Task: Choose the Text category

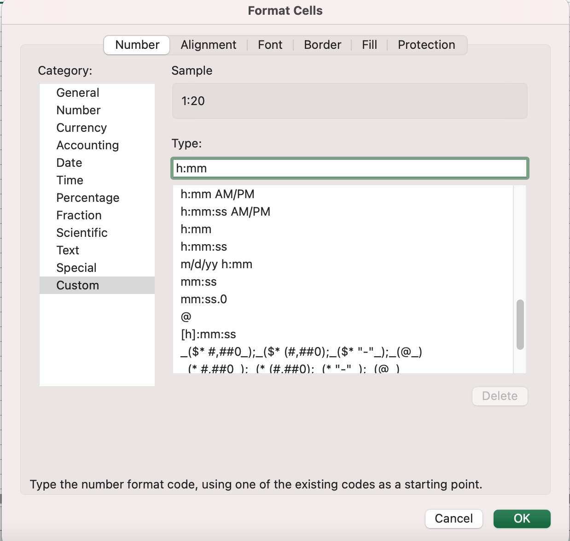Action: coord(97,250)
